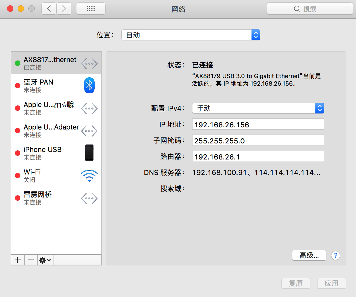Click the AX8817 Ethernet adapter icon

point(89,63)
